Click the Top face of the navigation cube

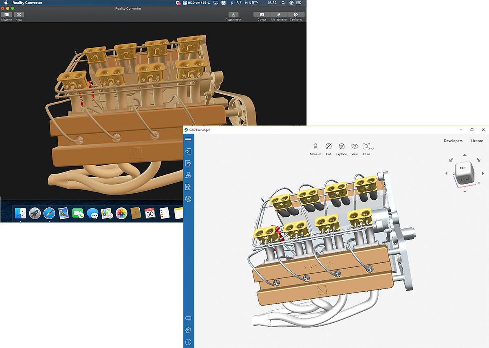tap(463, 168)
